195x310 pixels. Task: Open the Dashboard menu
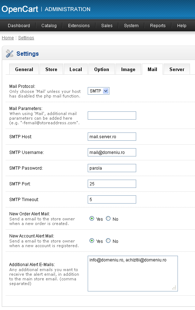coord(19,25)
